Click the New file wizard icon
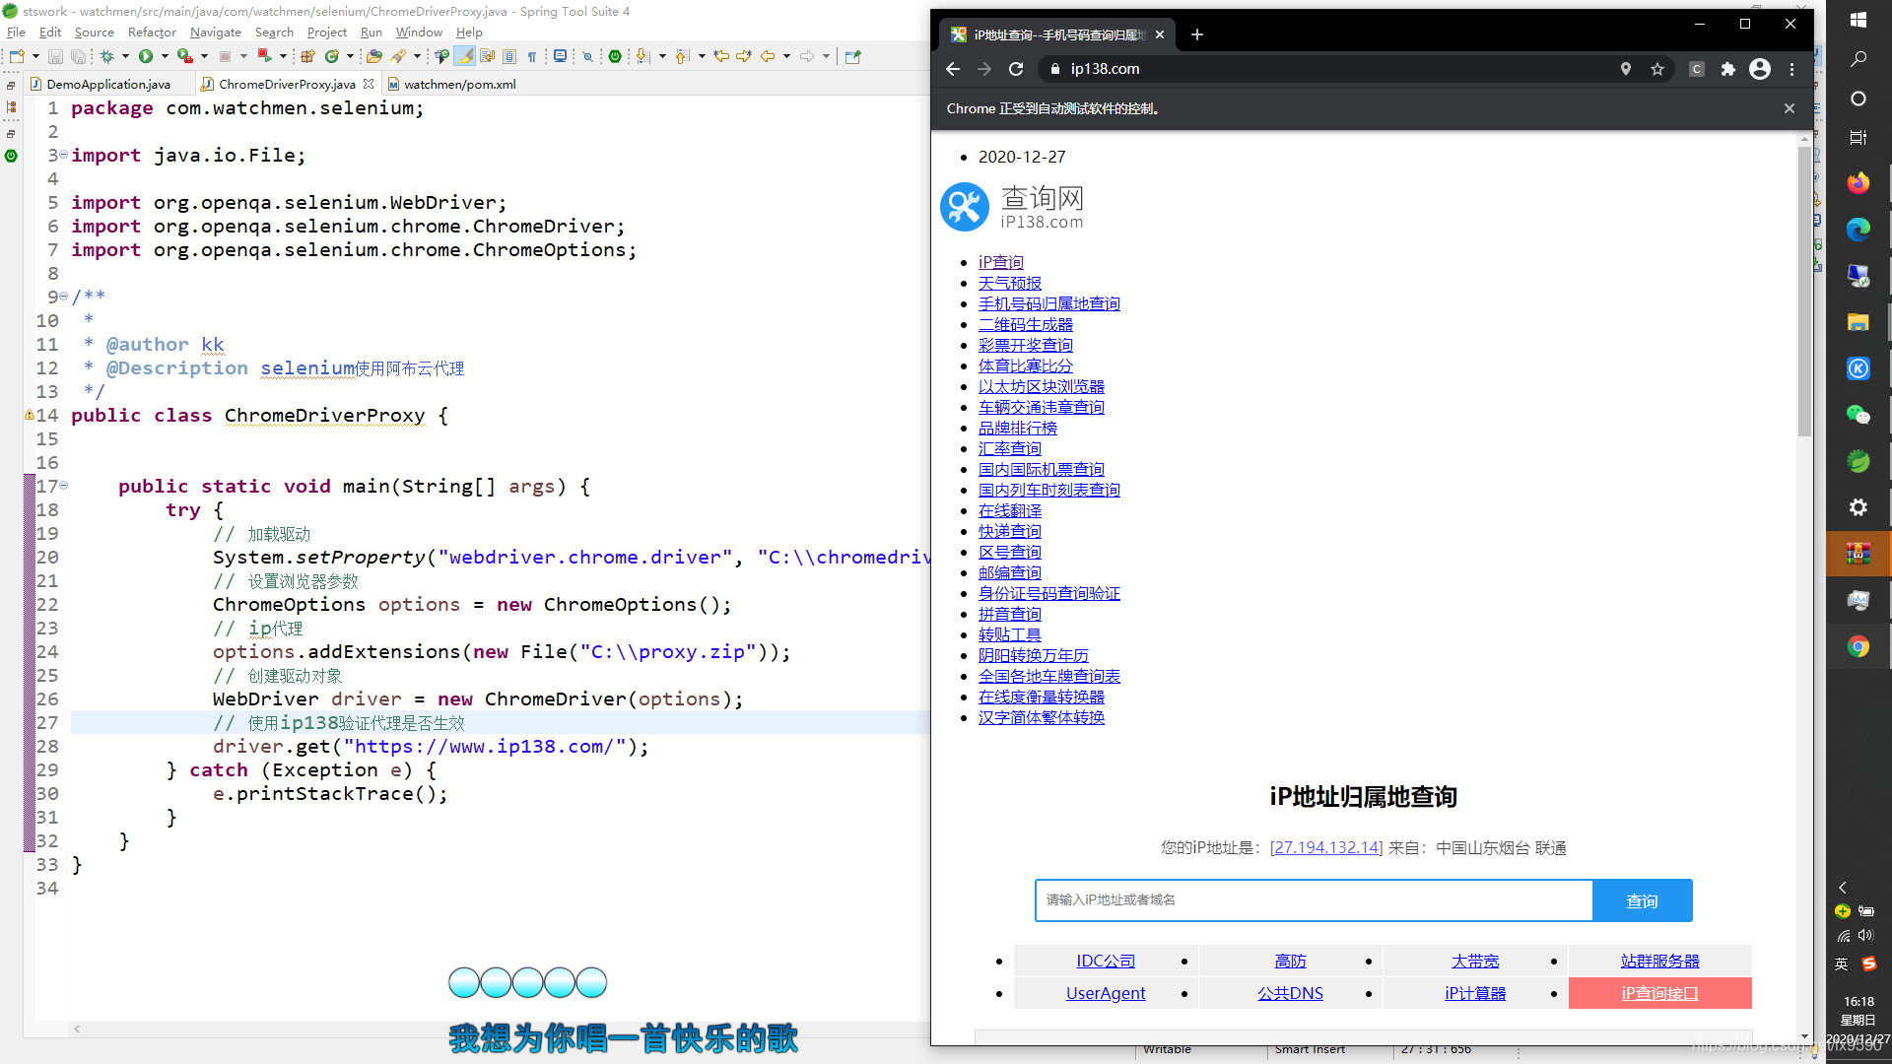This screenshot has width=1892, height=1064. [17, 56]
